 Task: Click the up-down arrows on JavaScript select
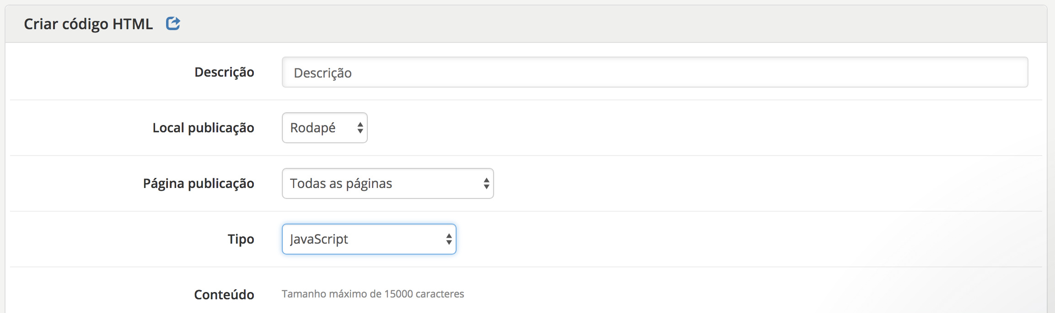(449, 239)
